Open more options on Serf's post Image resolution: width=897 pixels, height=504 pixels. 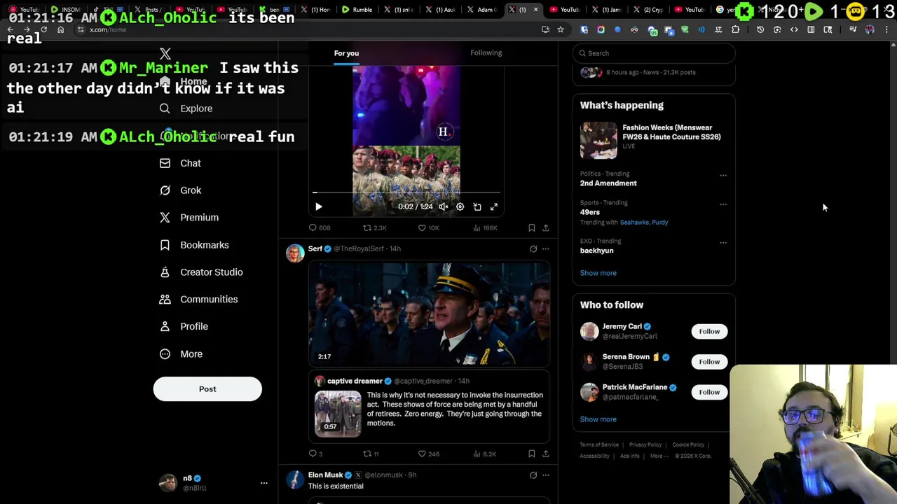(x=546, y=248)
